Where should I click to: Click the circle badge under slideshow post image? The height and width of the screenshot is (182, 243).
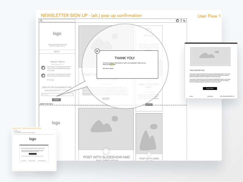[x=106, y=151]
